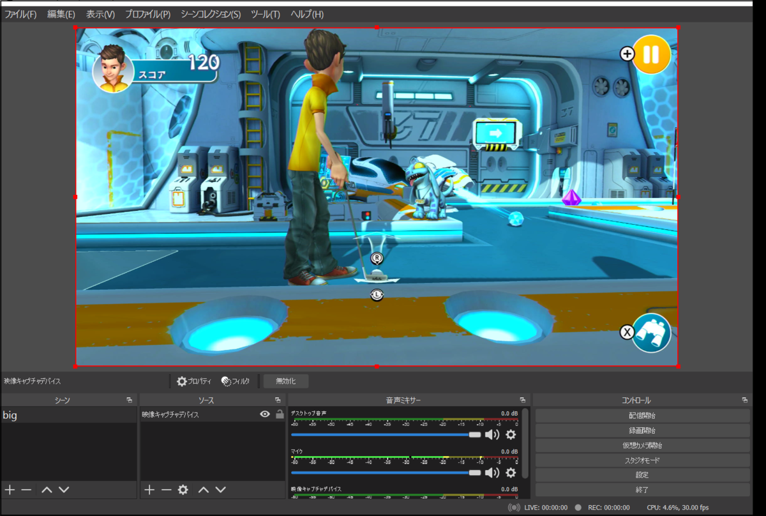Adjust マイク volume slider

tap(386, 473)
